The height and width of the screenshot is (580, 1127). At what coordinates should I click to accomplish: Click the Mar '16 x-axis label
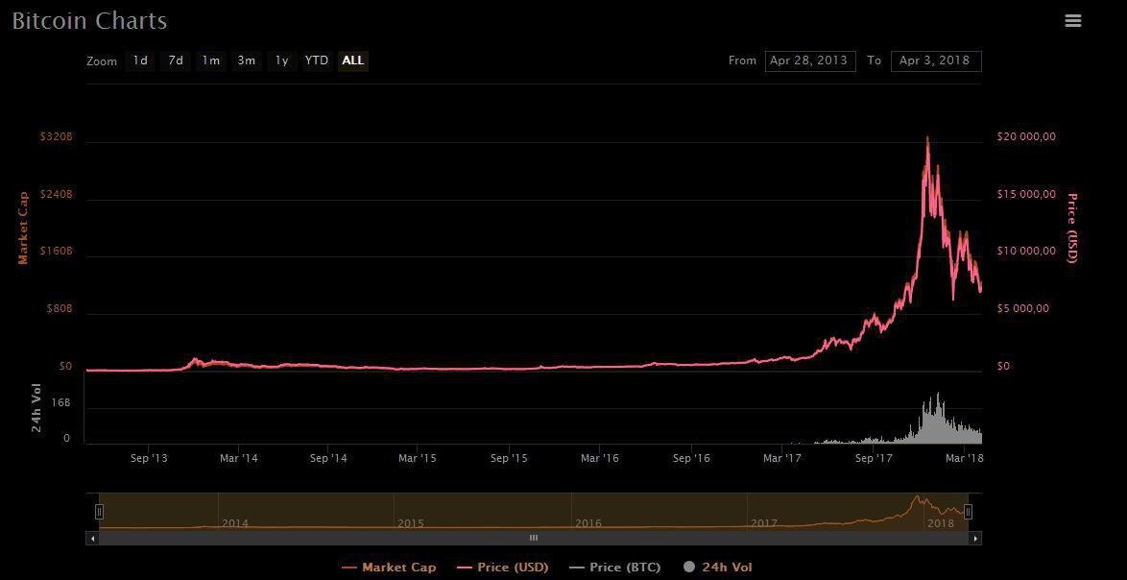tap(600, 458)
